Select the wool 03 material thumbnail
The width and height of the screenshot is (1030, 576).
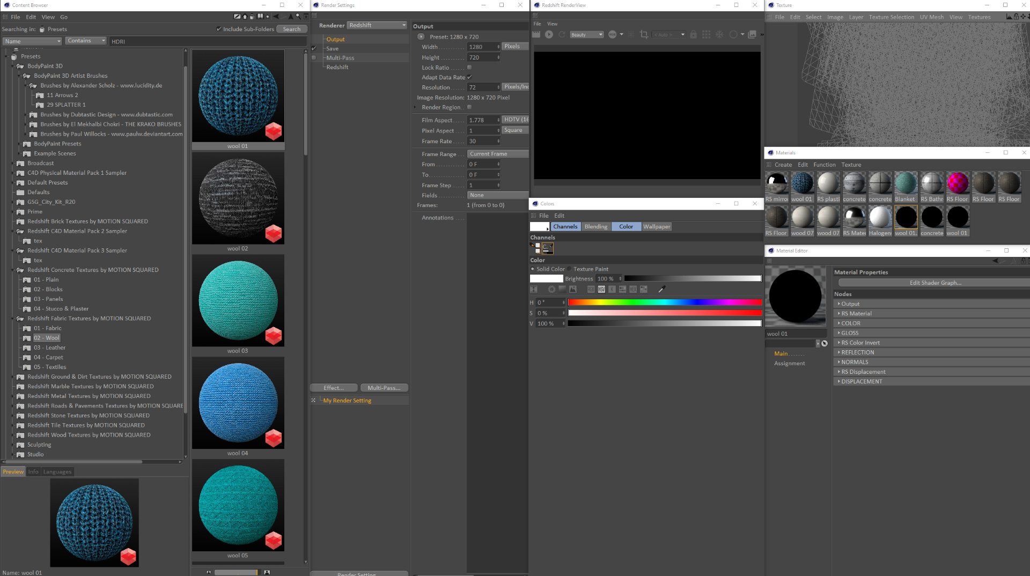click(x=238, y=301)
